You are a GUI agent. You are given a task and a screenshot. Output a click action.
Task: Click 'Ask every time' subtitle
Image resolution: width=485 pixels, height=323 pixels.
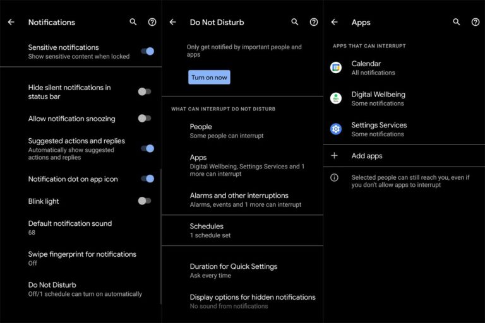pyautogui.click(x=210, y=276)
